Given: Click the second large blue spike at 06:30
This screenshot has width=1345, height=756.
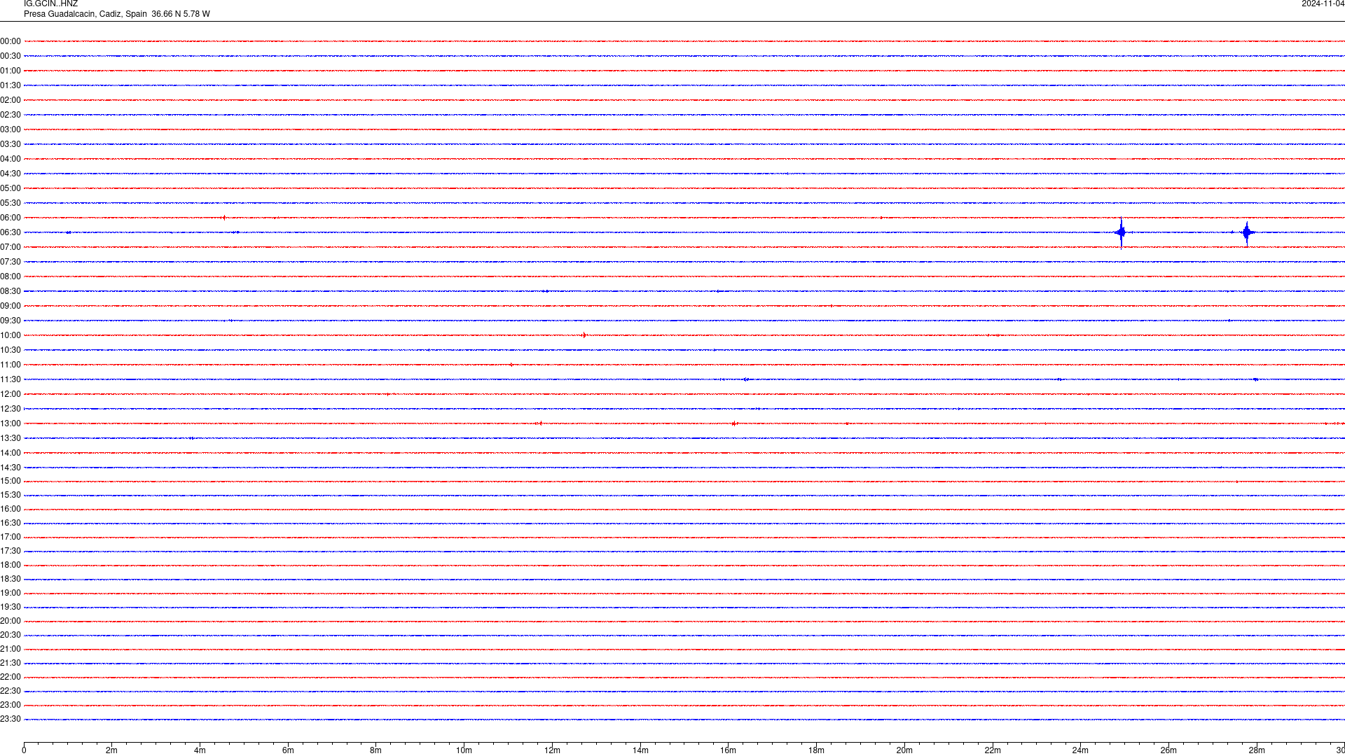Looking at the screenshot, I should pyautogui.click(x=1247, y=232).
